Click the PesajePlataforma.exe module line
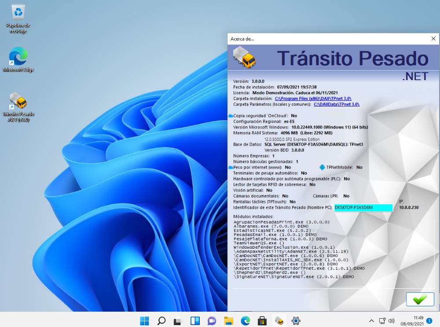The width and height of the screenshot is (440, 327). tap(280, 239)
